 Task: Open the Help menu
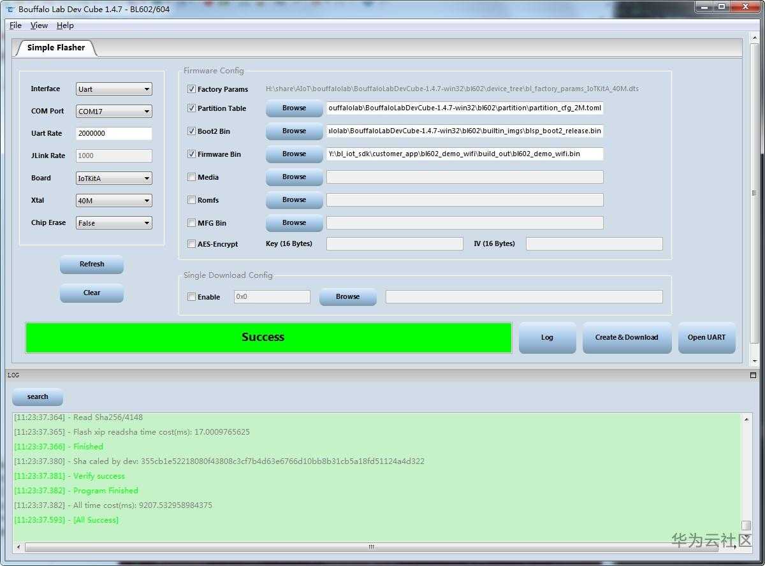[65, 25]
